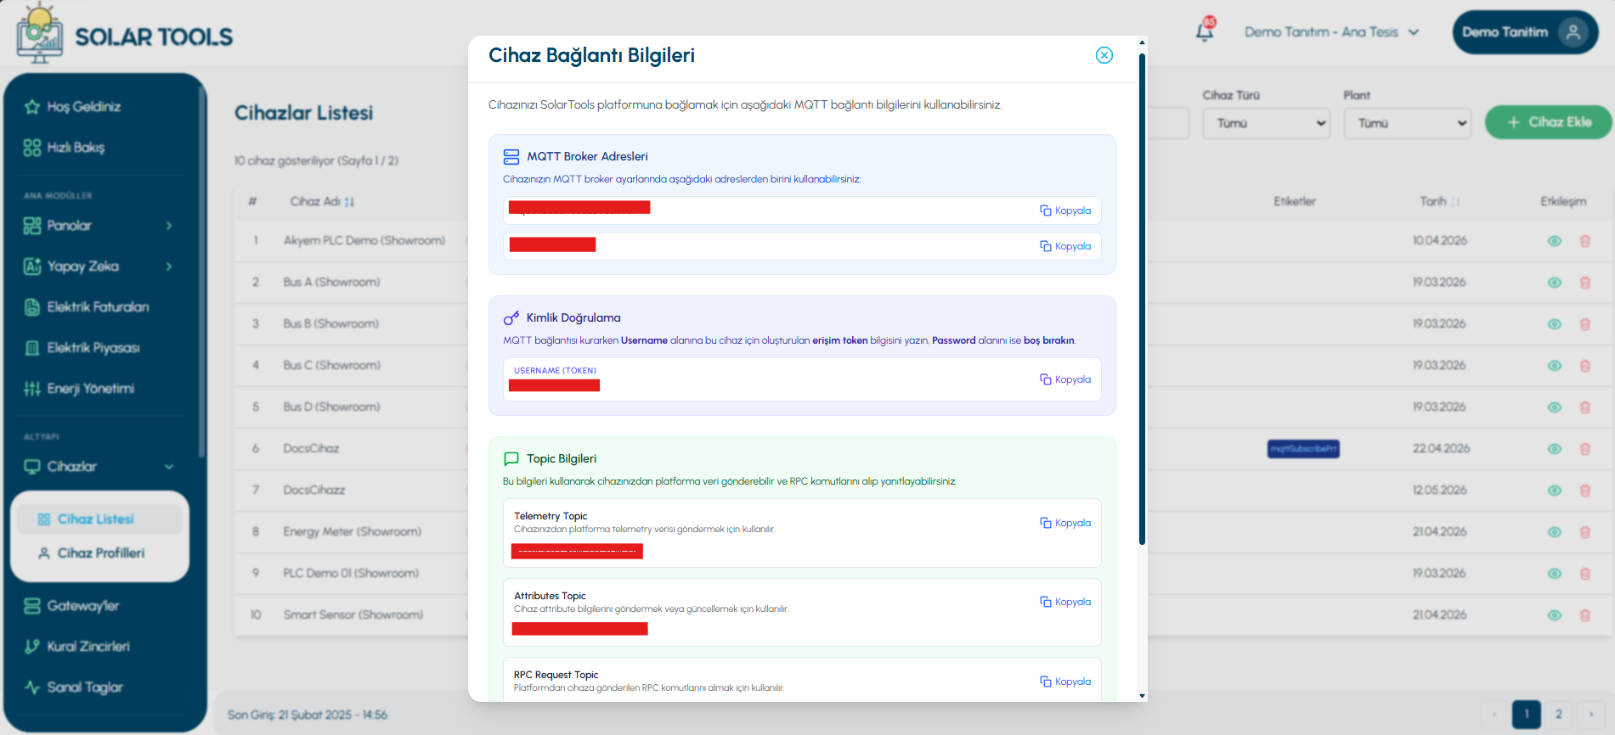
Task: Open Elektrik Faturaları menu item
Action: [x=98, y=307]
